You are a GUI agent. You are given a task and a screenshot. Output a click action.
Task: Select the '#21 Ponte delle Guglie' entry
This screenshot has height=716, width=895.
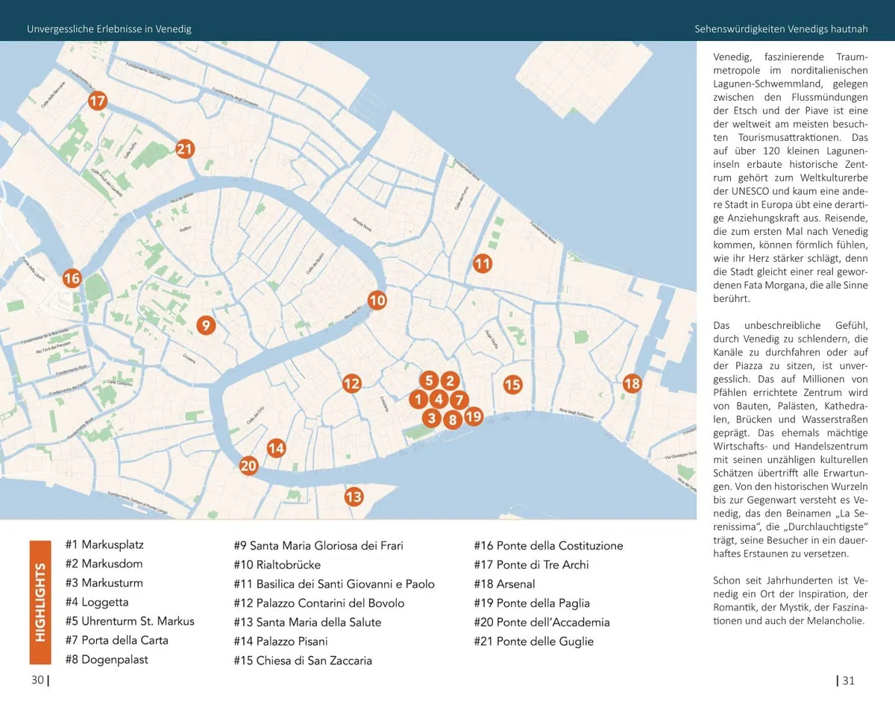(x=534, y=641)
